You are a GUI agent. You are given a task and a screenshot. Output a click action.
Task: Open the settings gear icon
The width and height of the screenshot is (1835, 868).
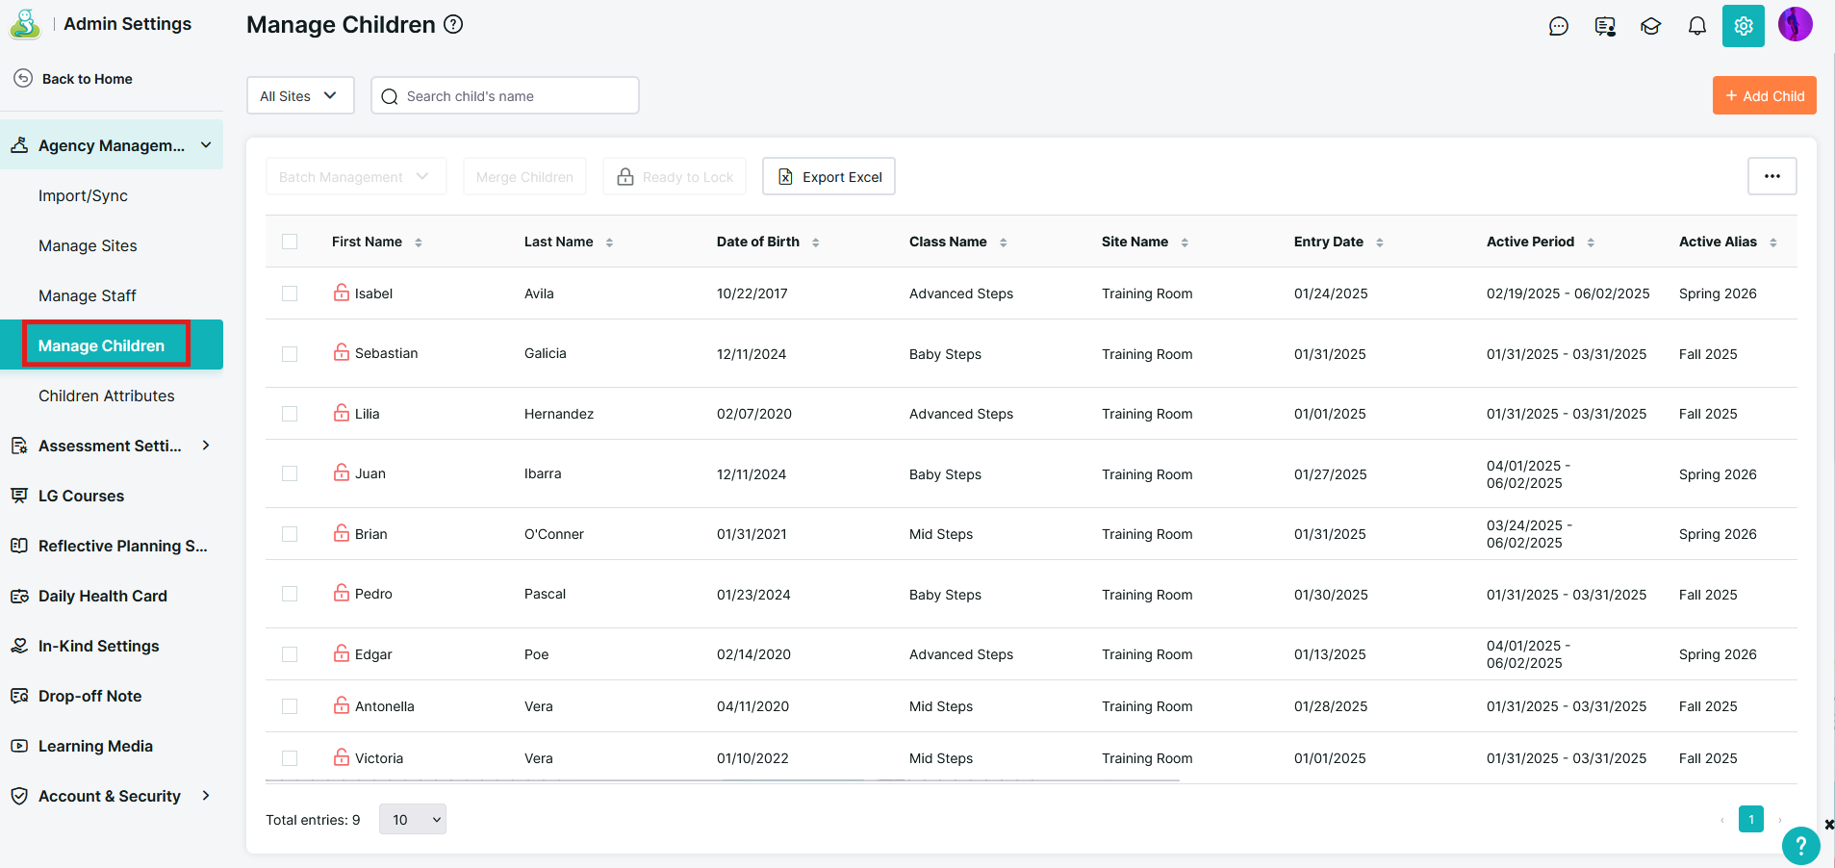[1744, 26]
